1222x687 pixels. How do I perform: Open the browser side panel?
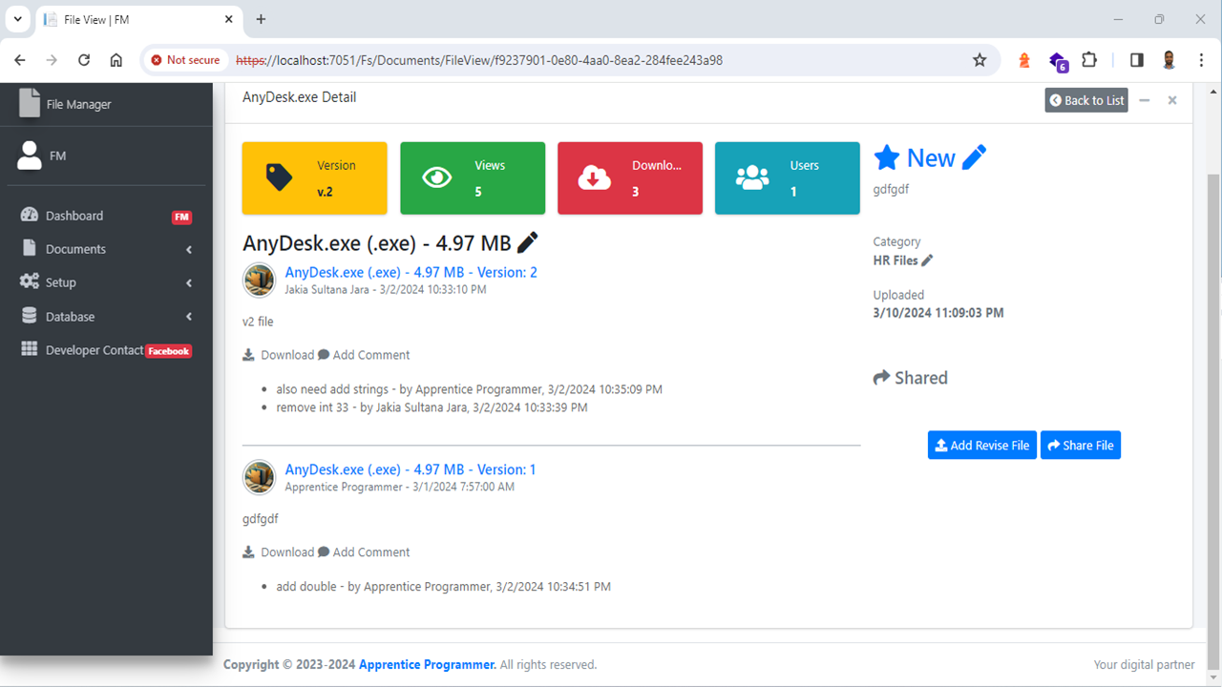tap(1136, 60)
